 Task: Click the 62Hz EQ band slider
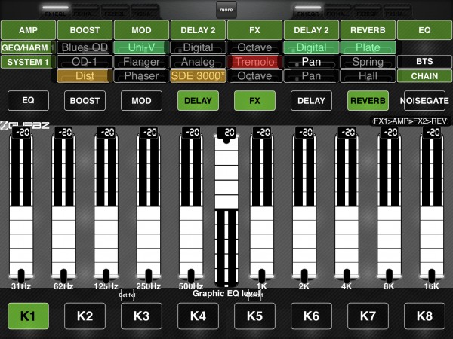click(x=63, y=206)
